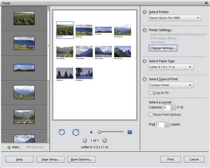
Task: Open Page Setup dialog
Action: [51, 159]
